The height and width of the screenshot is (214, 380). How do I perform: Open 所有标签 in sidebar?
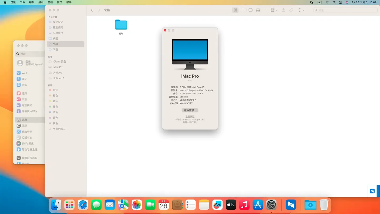click(66, 129)
